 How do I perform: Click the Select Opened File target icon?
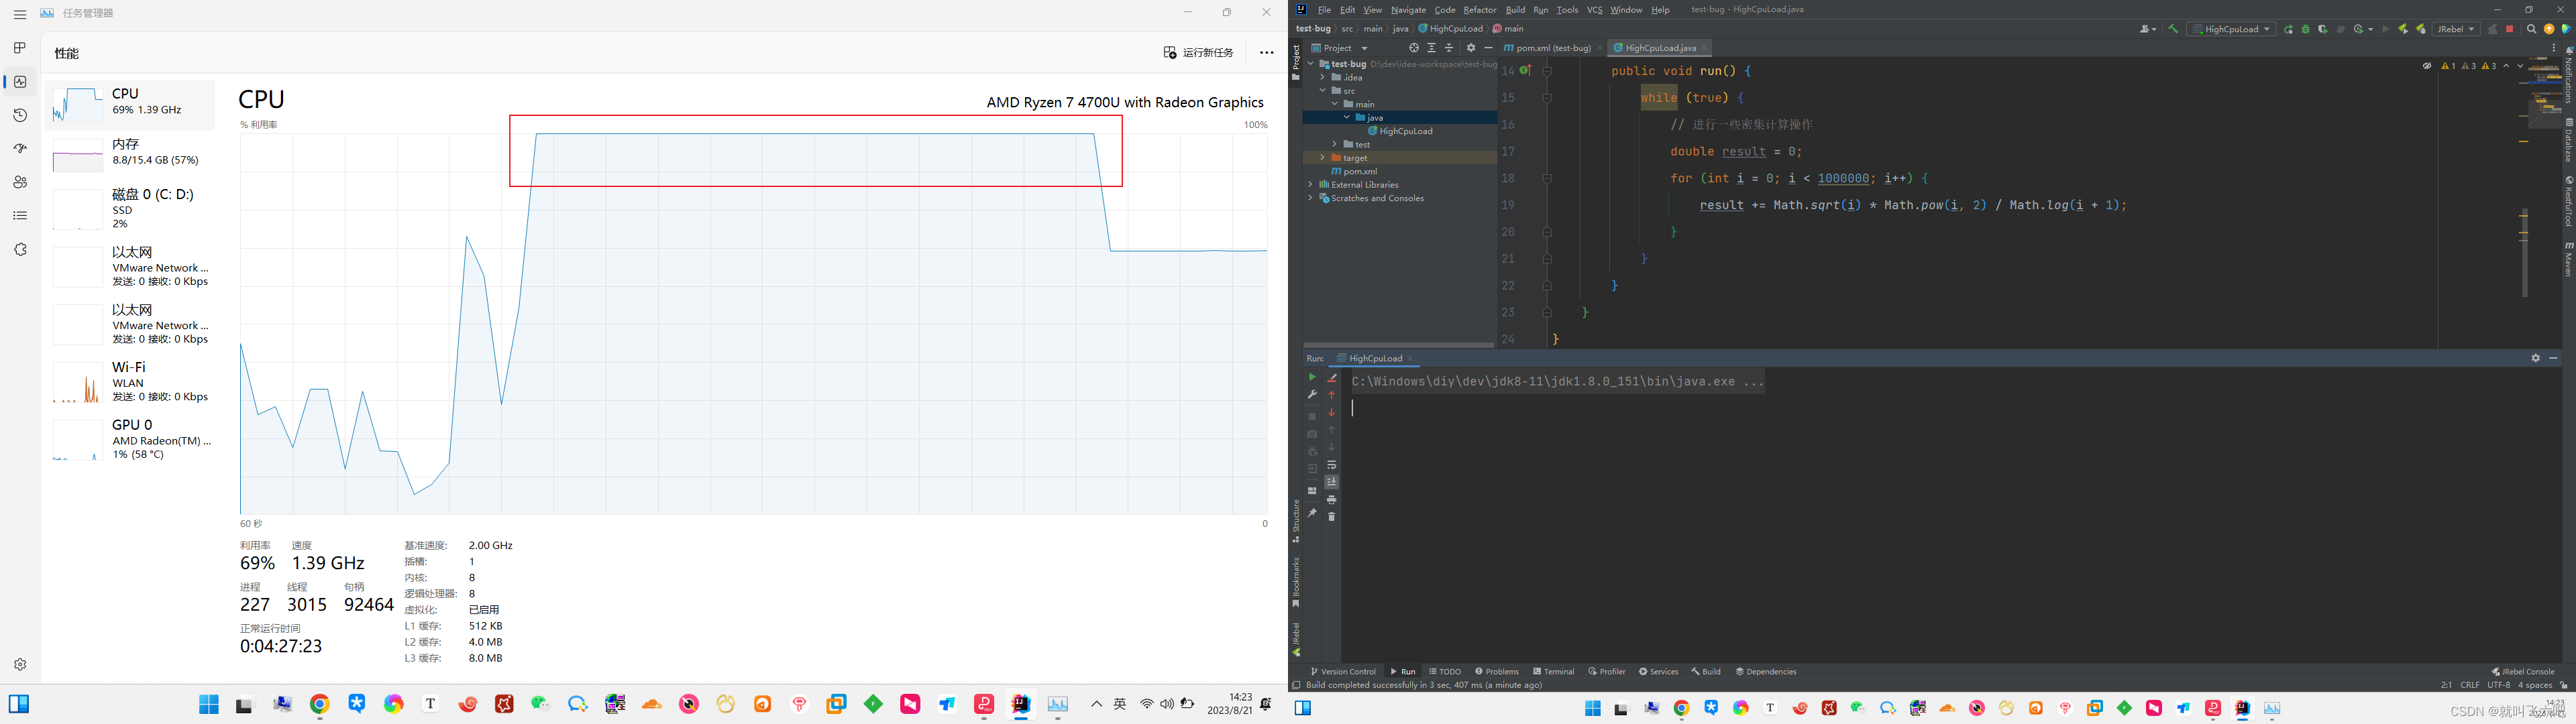click(1413, 48)
